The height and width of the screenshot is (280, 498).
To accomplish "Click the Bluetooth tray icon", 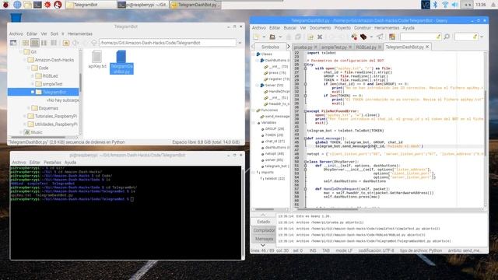I will tap(436, 5).
